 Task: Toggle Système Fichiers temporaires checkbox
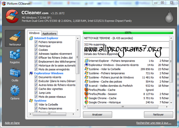coord(36,108)
